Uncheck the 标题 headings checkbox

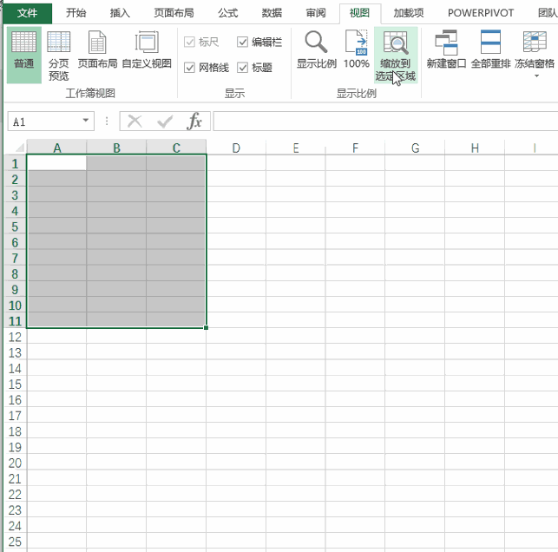243,68
